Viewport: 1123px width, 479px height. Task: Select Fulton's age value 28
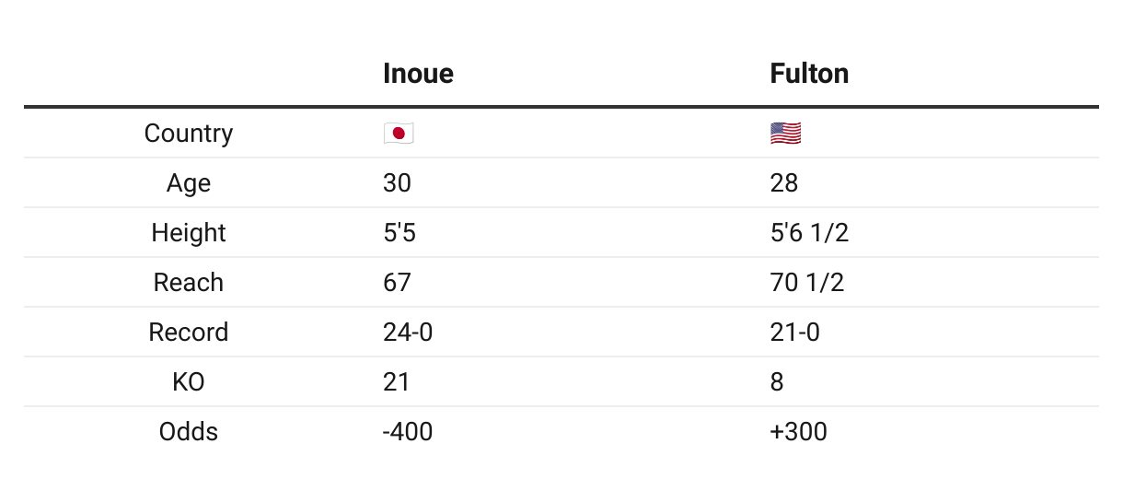784,183
